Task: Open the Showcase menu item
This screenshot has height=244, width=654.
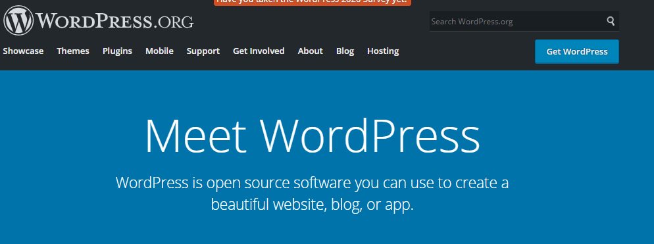Action: [23, 51]
